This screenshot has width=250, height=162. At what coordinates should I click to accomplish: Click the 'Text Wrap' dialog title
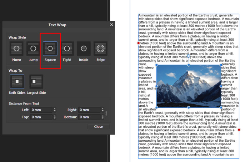57,25
